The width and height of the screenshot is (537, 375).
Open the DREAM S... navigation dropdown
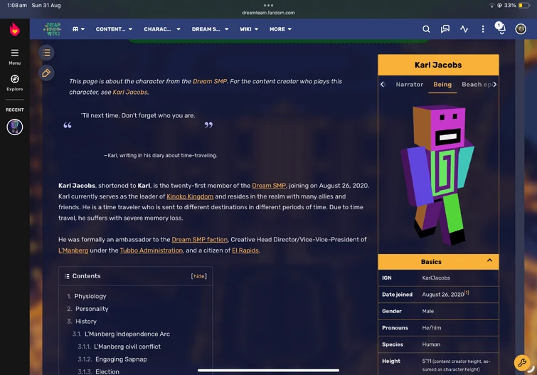(210, 29)
